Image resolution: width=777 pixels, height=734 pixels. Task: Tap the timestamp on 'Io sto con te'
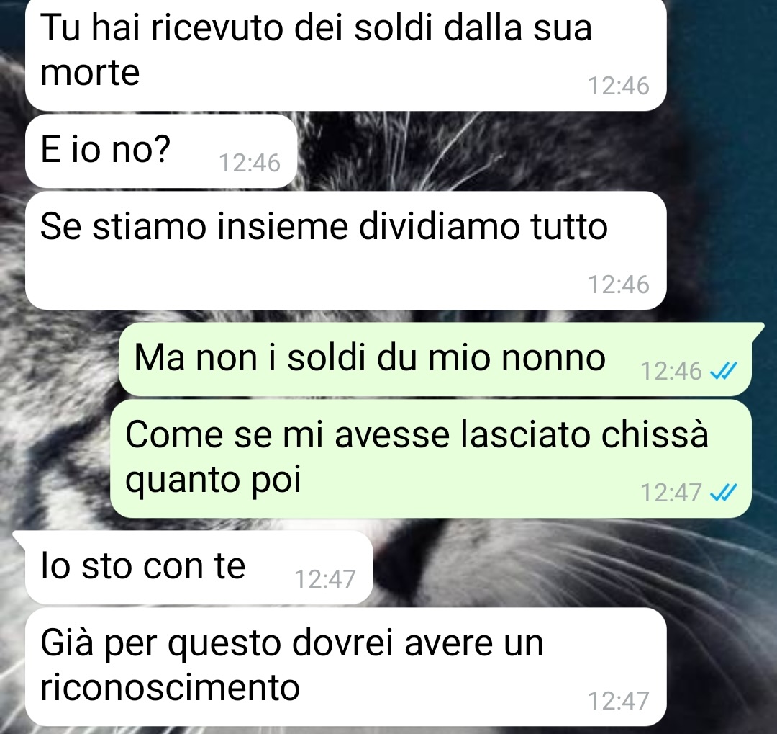tap(325, 578)
